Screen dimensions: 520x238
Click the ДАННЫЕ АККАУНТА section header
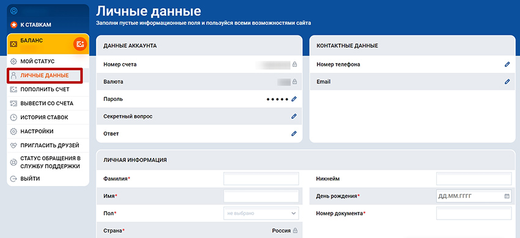tap(130, 46)
